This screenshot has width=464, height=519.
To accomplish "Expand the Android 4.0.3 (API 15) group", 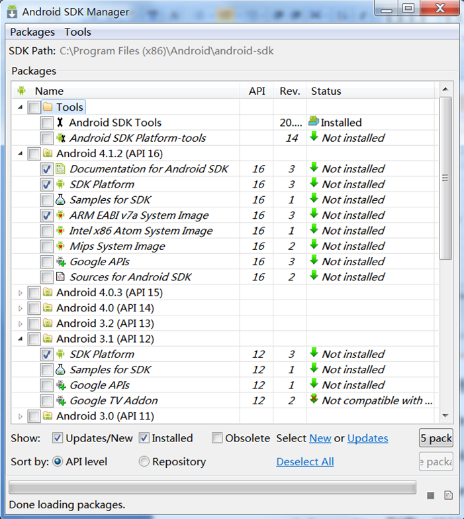I will click(x=20, y=292).
